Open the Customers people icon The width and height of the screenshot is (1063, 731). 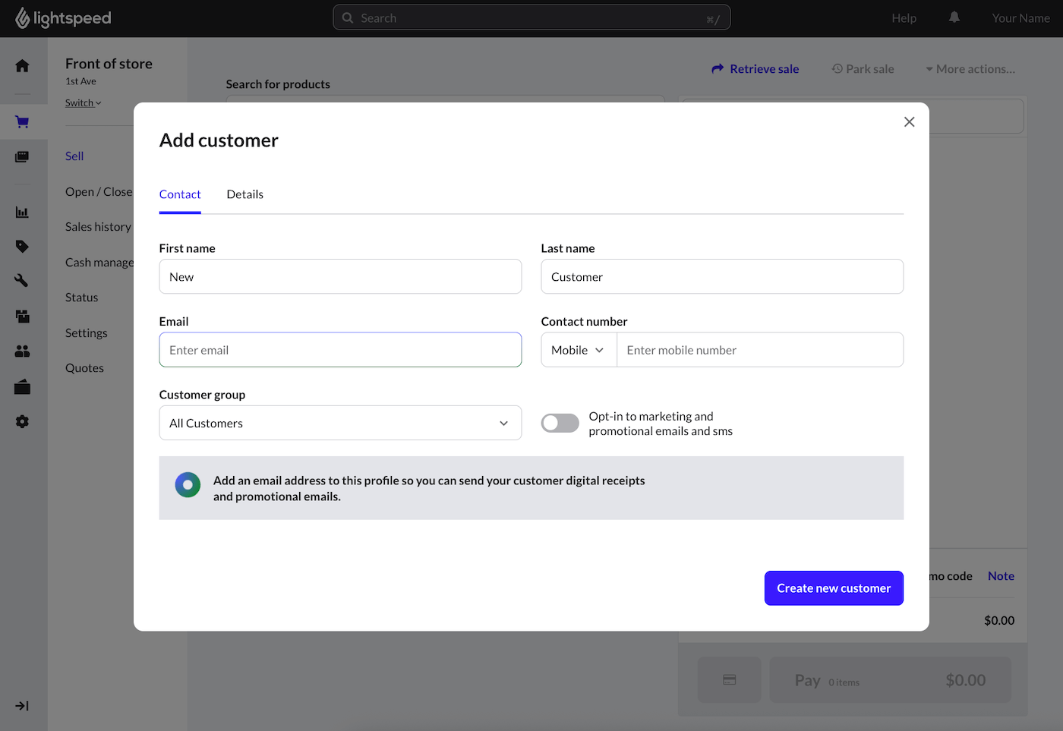tap(22, 351)
